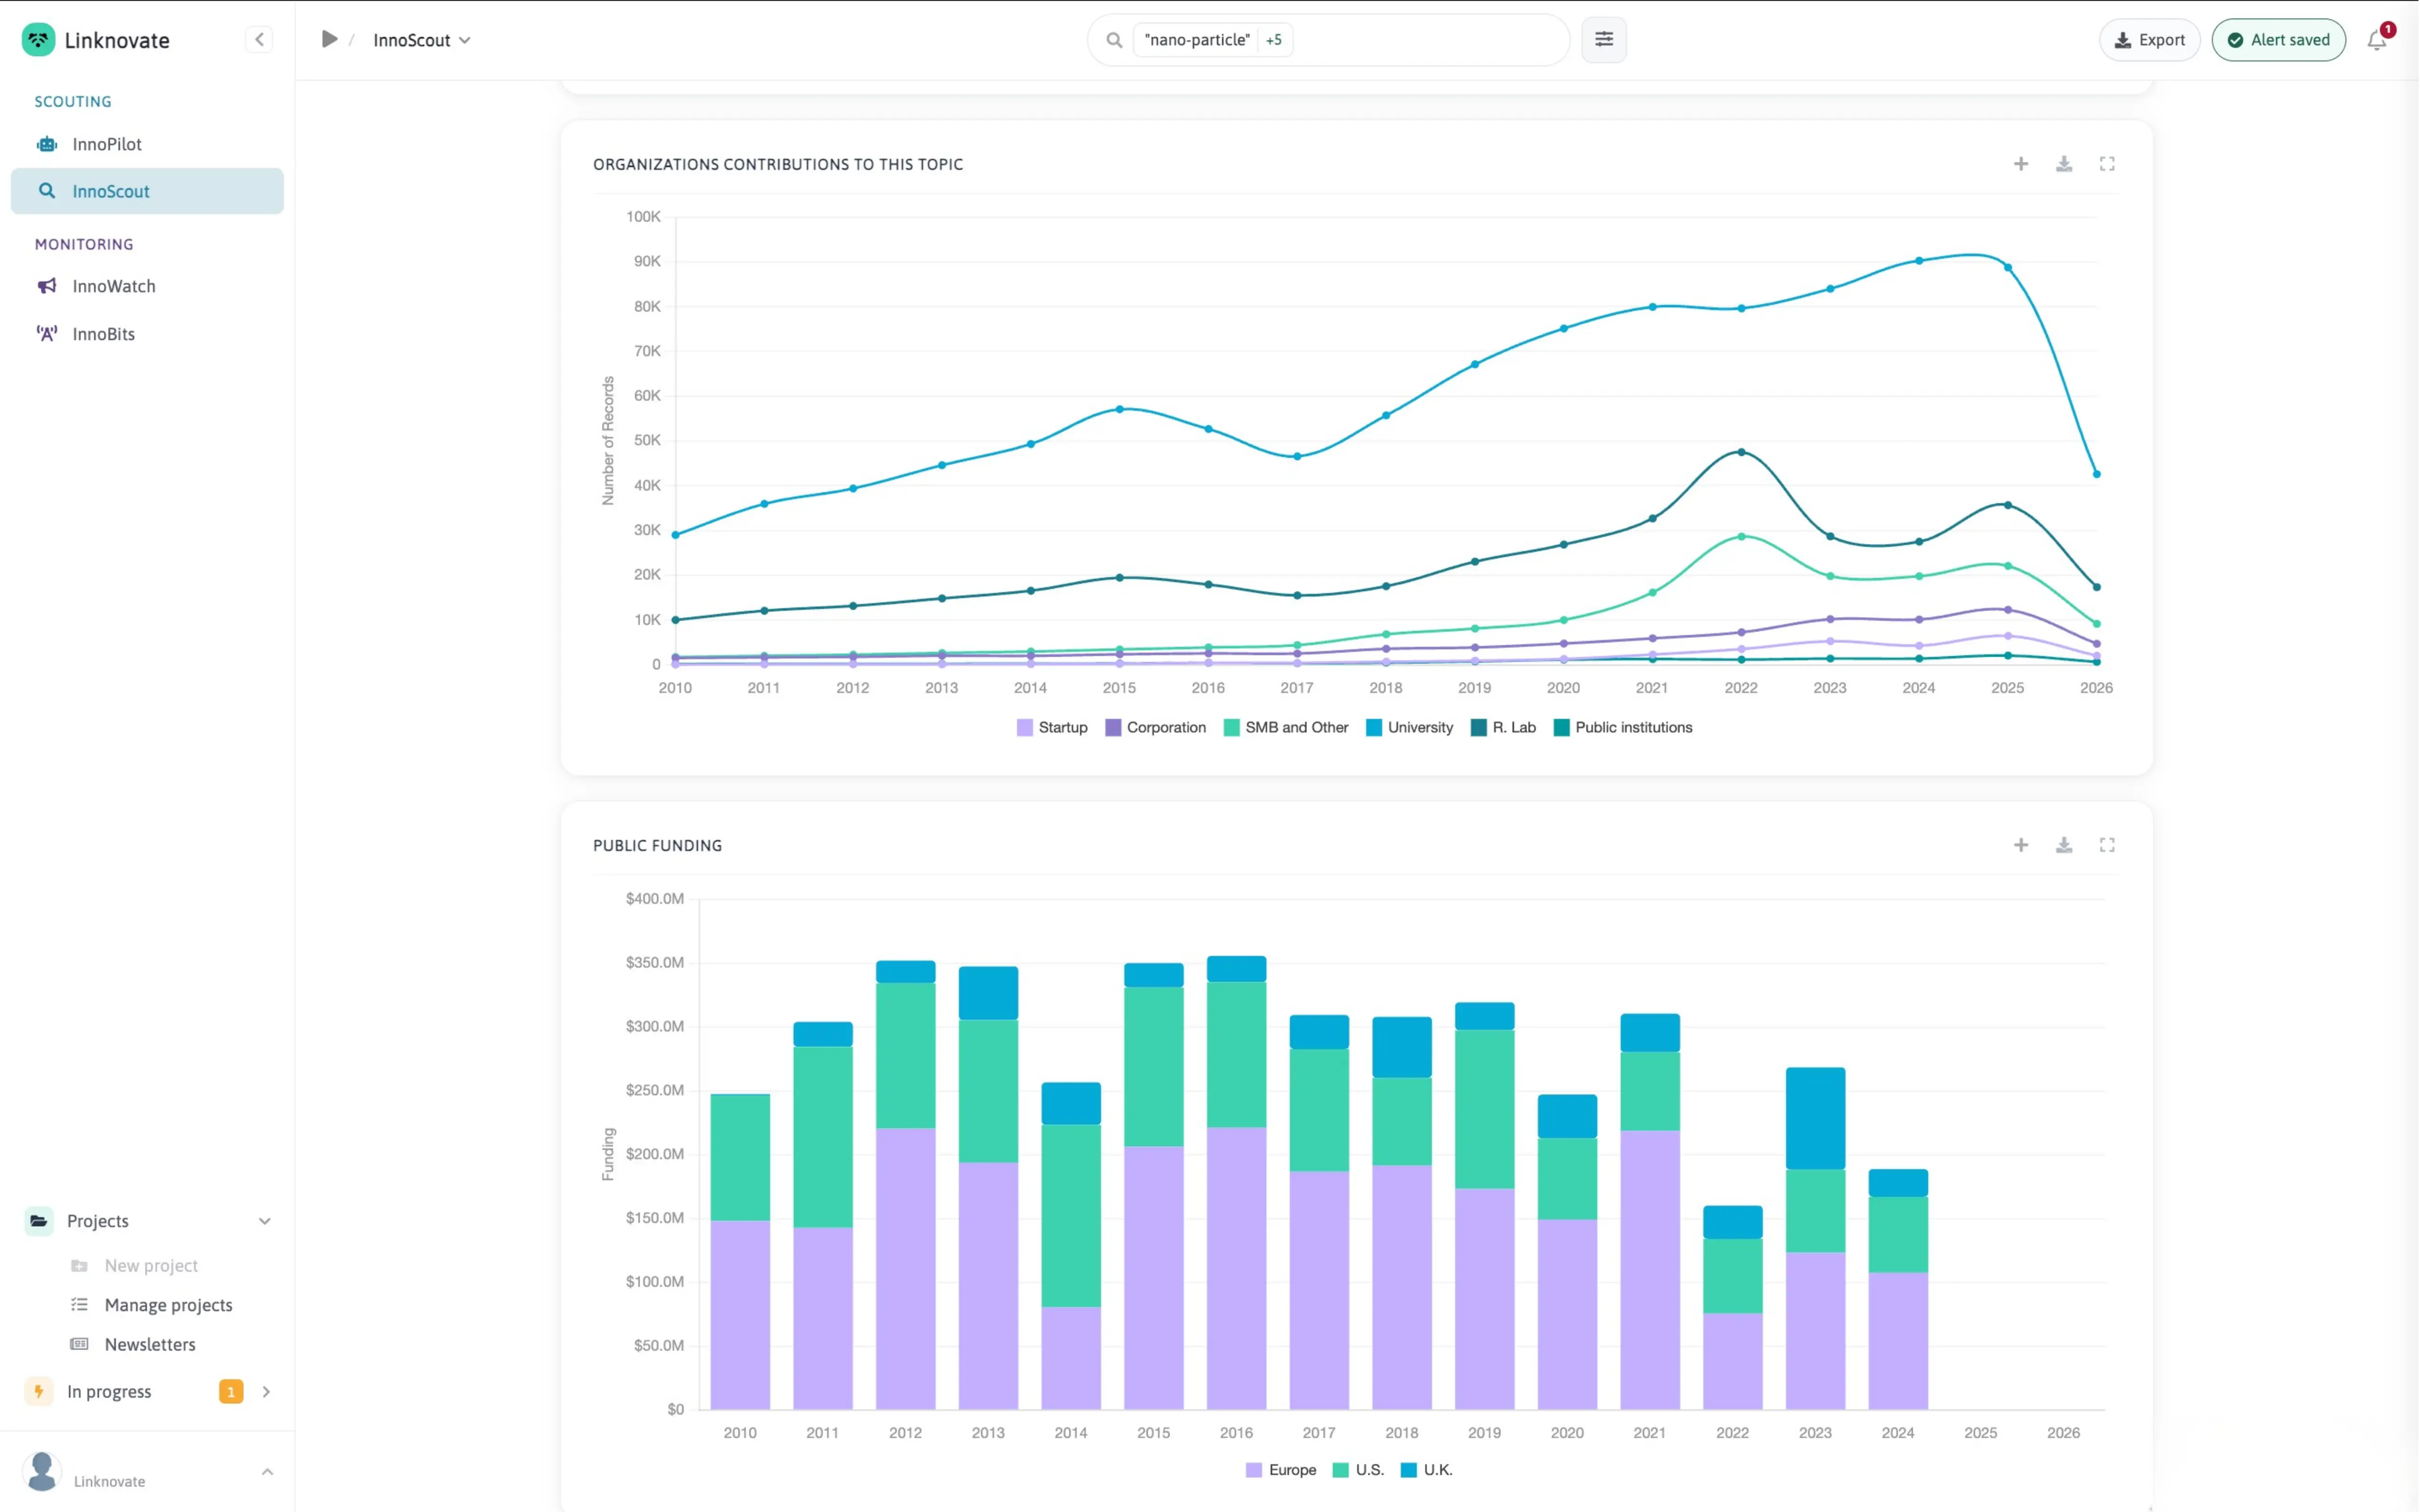Open the notifications bell
The height and width of the screenshot is (1512, 2420).
(2377, 40)
